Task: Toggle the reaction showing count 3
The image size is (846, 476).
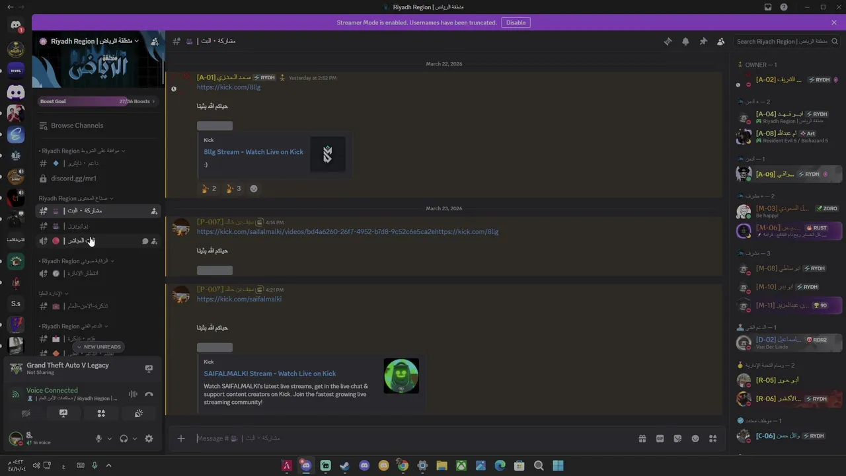Action: tap(233, 188)
